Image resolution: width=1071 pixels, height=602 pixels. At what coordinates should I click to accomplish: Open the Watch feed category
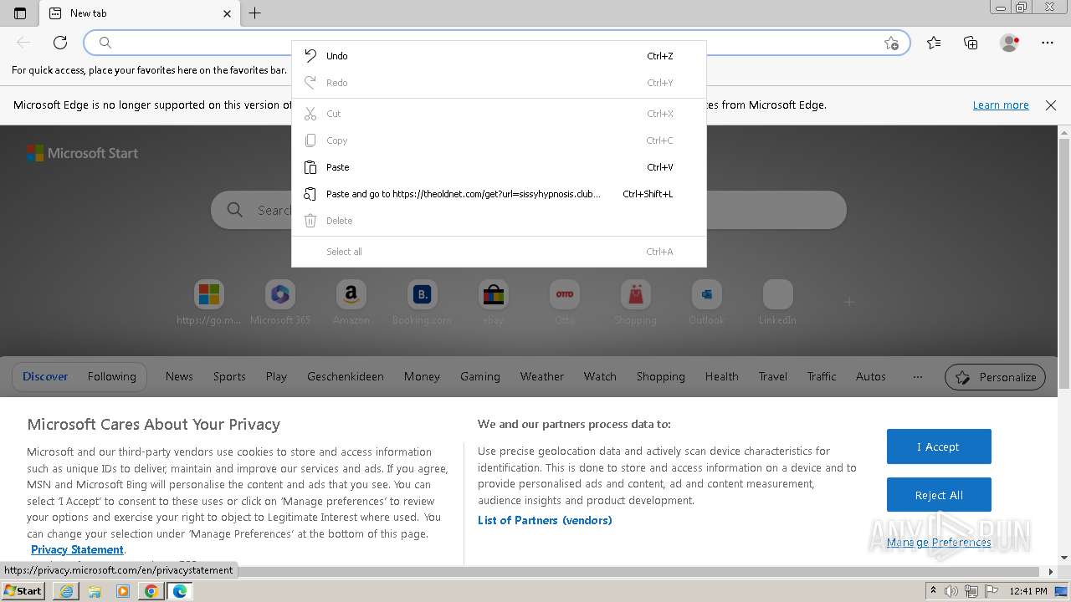[x=600, y=377]
